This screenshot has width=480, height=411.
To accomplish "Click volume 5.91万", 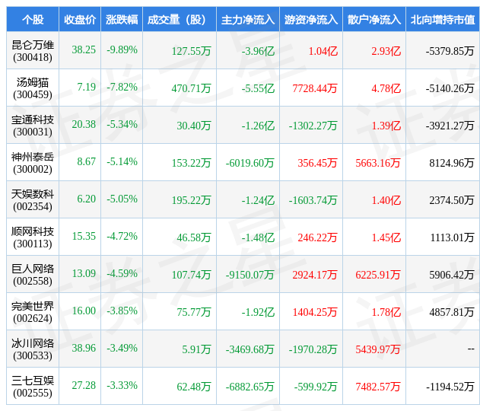I will pos(196,349).
